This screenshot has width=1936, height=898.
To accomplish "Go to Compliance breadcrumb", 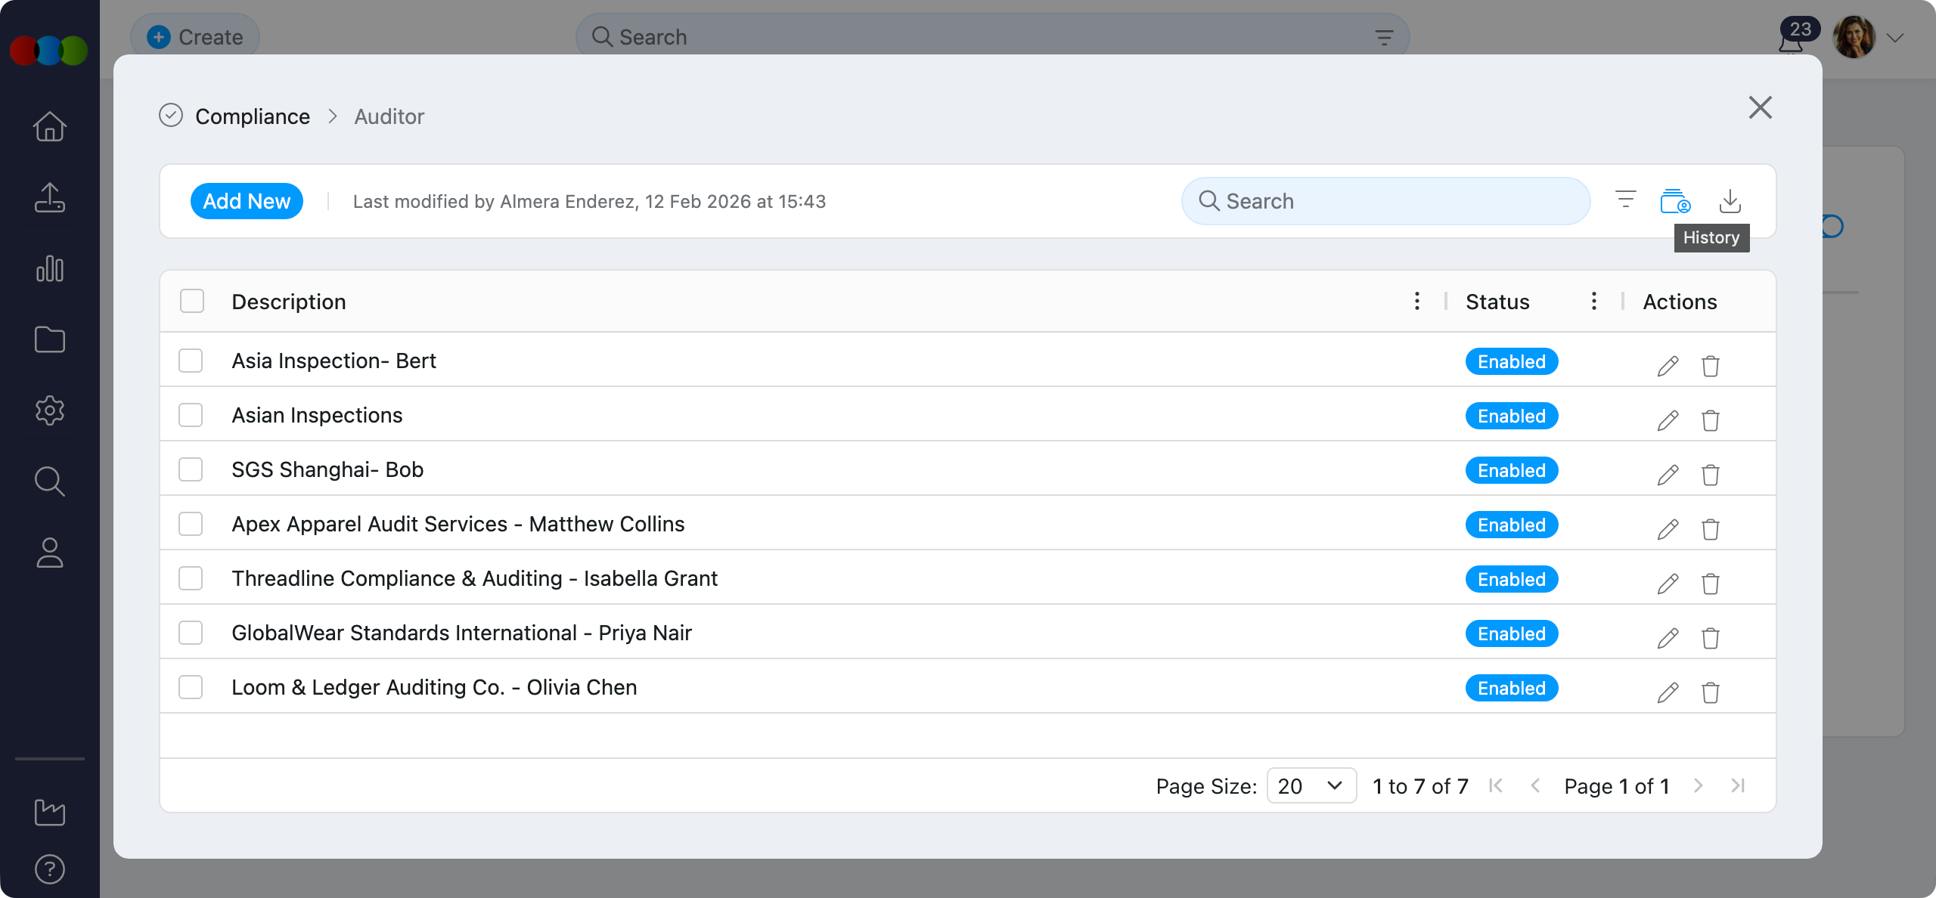I will pos(252,116).
